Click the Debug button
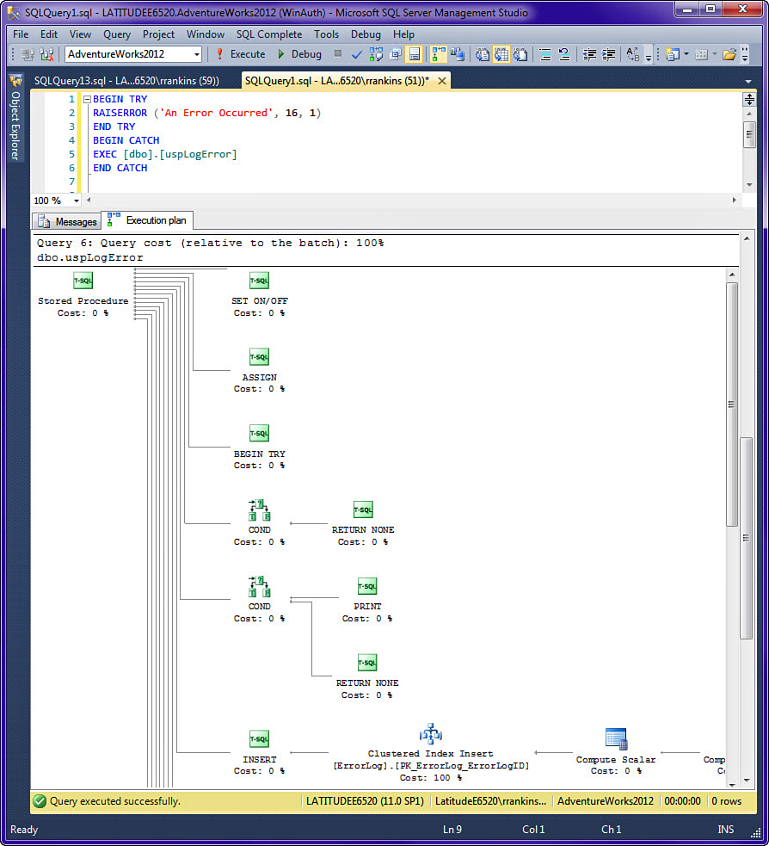Image resolution: width=769 pixels, height=846 pixels. (x=298, y=54)
